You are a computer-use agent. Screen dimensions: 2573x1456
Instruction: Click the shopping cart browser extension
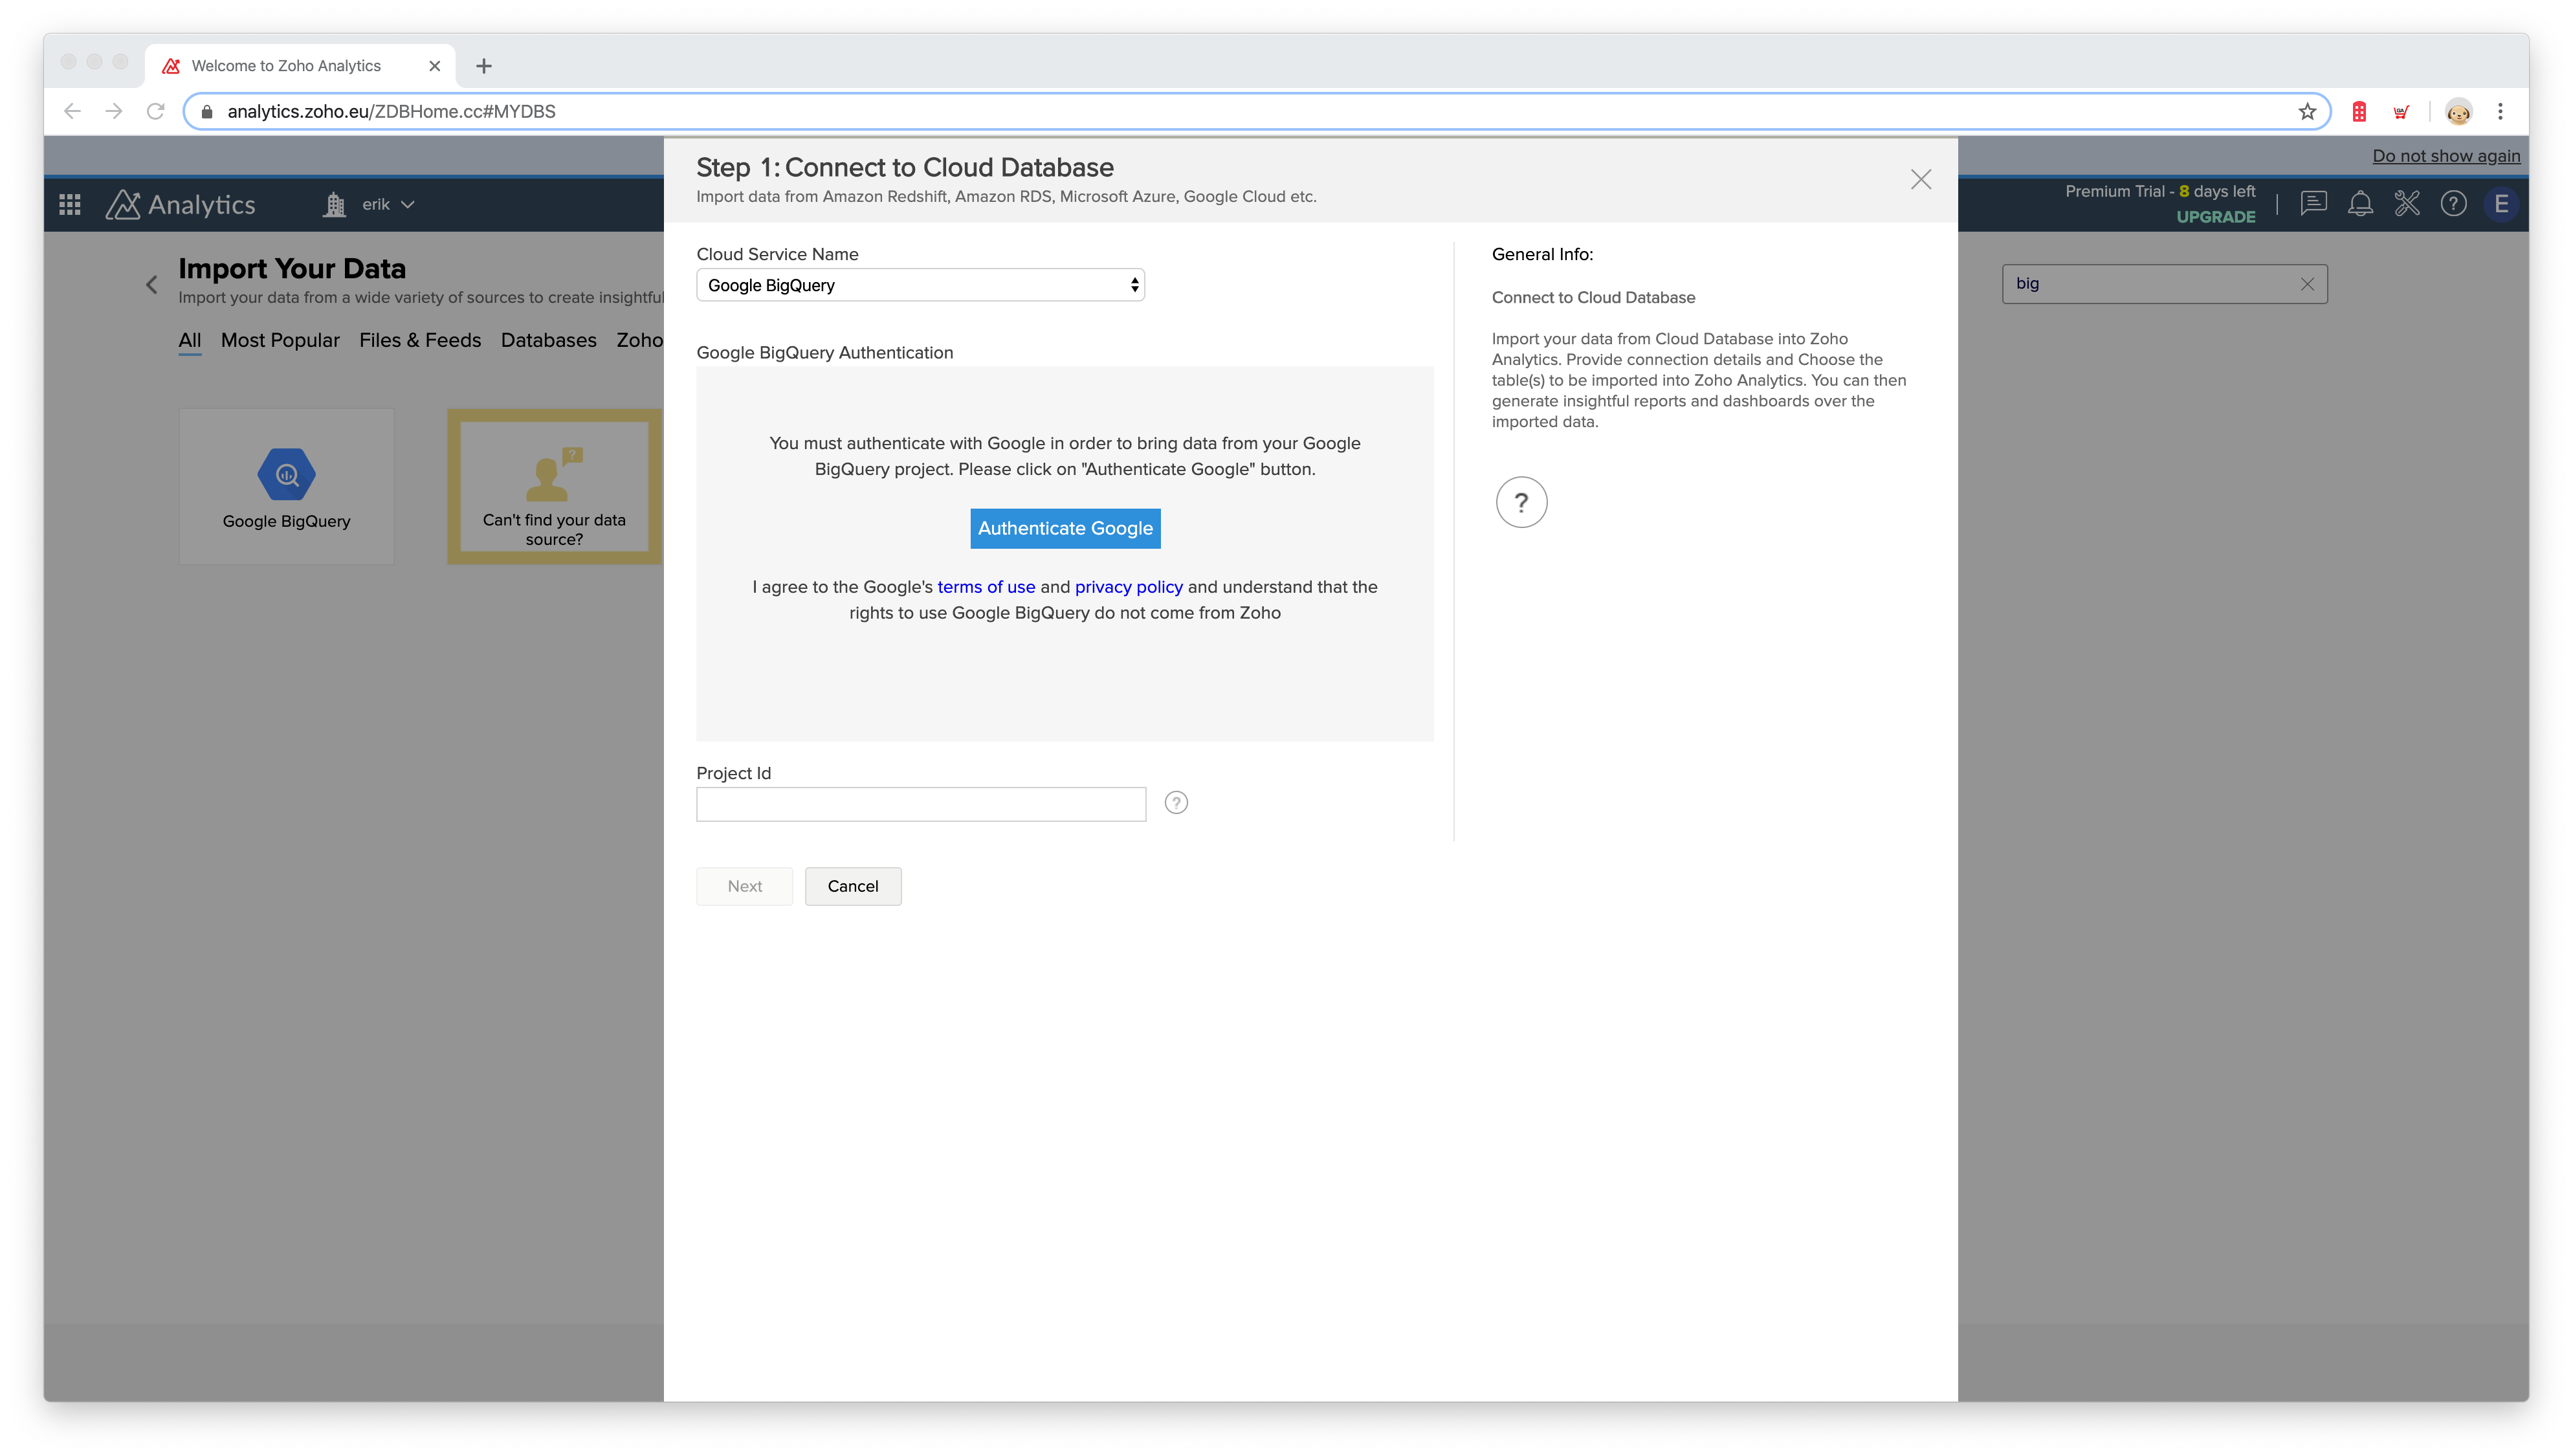point(2401,111)
